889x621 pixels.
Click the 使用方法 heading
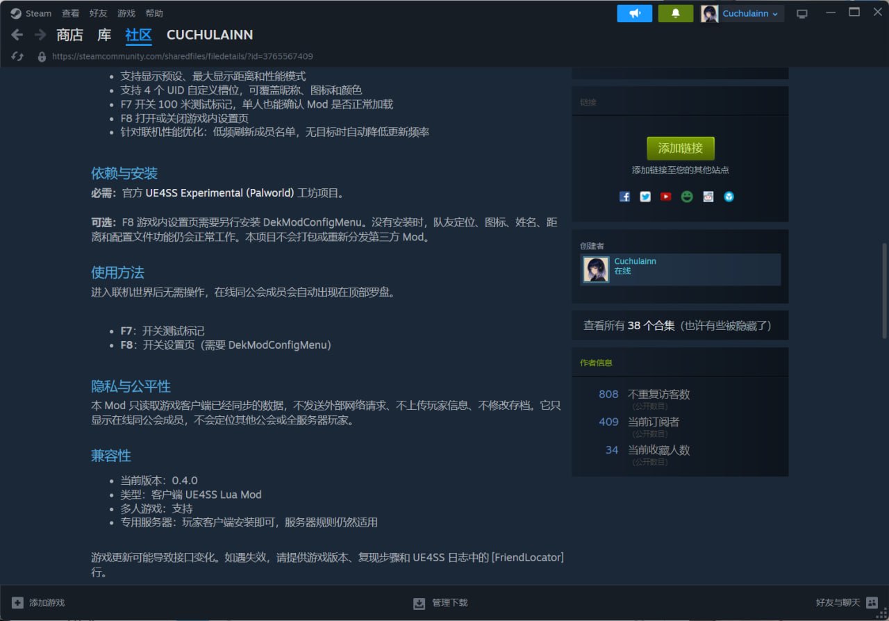tap(117, 272)
